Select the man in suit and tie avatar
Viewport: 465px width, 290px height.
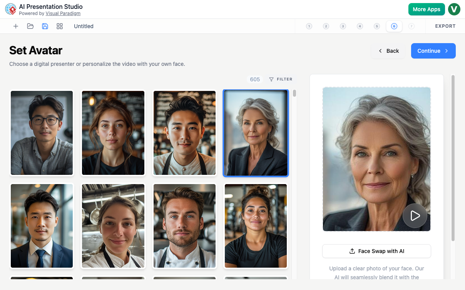tap(42, 226)
